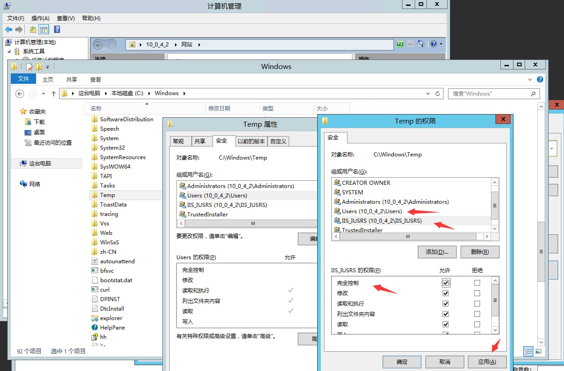Click the refresh icon in Explorer address bar
This screenshot has width=564, height=371.
[438, 93]
